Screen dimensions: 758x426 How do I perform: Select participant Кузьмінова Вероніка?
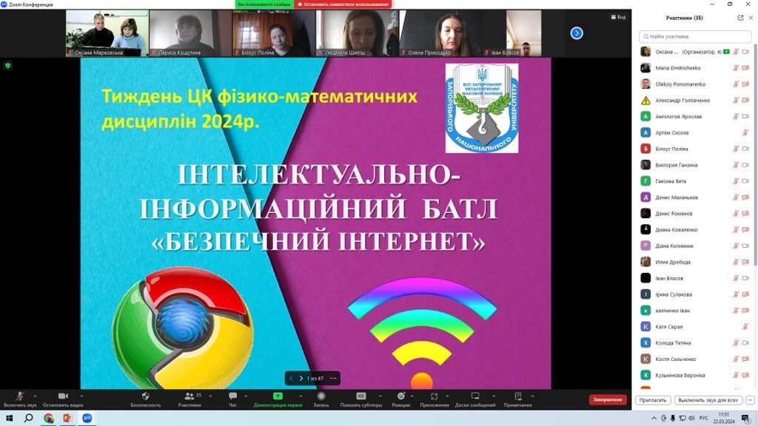coord(694,375)
